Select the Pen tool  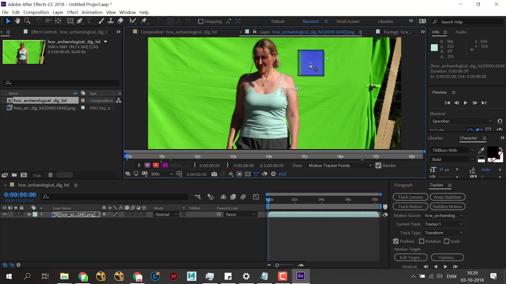pyautogui.click(x=79, y=21)
